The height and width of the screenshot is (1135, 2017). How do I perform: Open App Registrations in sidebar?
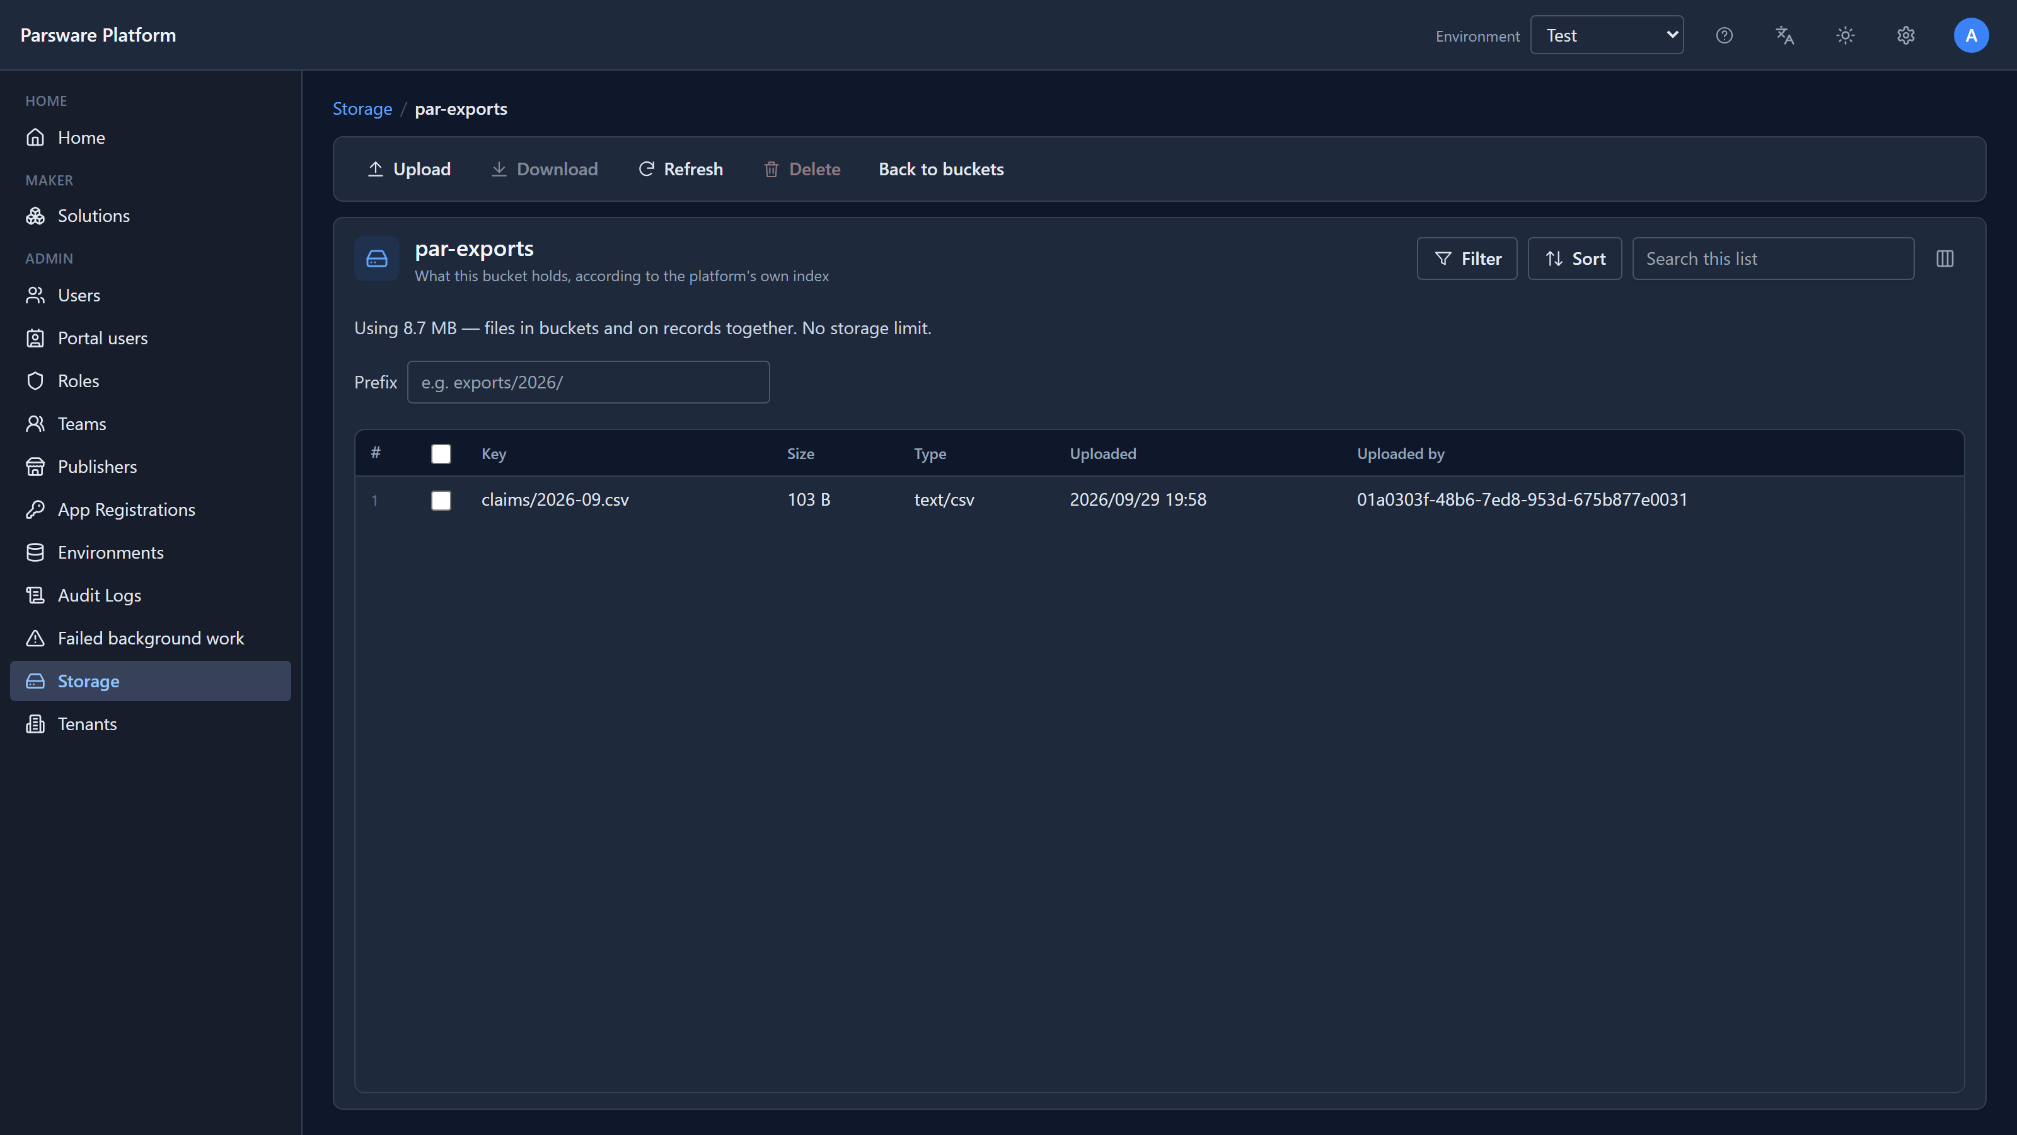151,509
